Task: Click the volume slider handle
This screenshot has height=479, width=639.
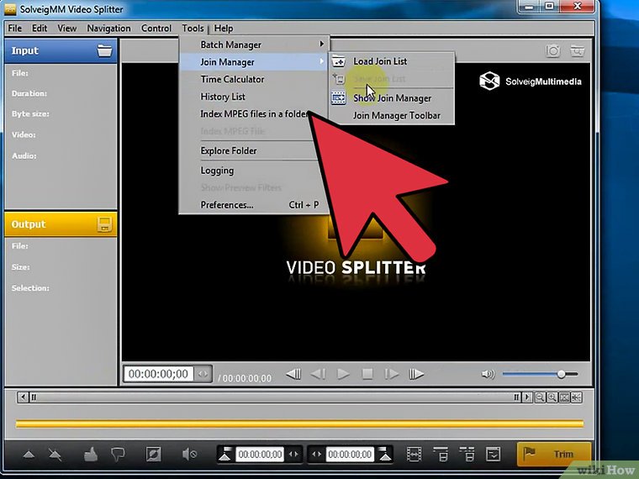Action: (561, 374)
